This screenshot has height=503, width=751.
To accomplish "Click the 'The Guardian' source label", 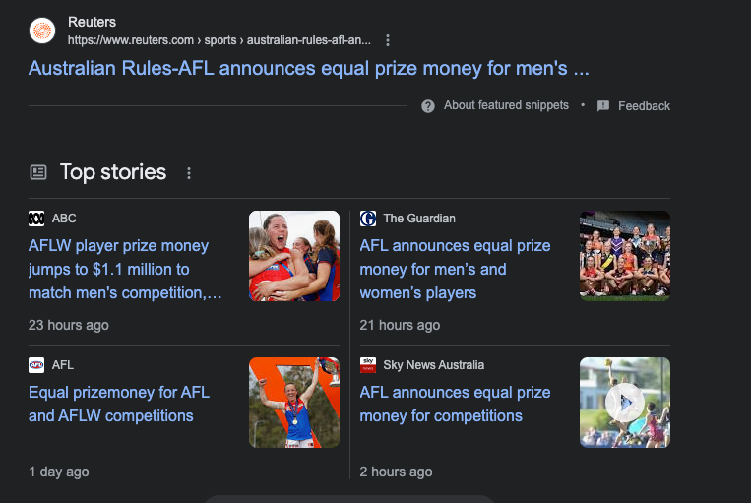I will (419, 219).
